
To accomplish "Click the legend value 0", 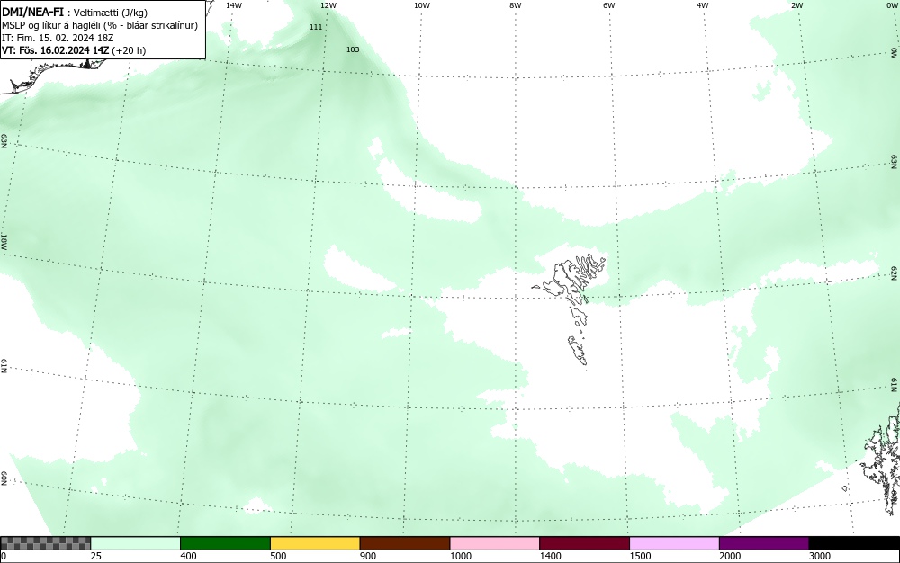I will 4,556.
